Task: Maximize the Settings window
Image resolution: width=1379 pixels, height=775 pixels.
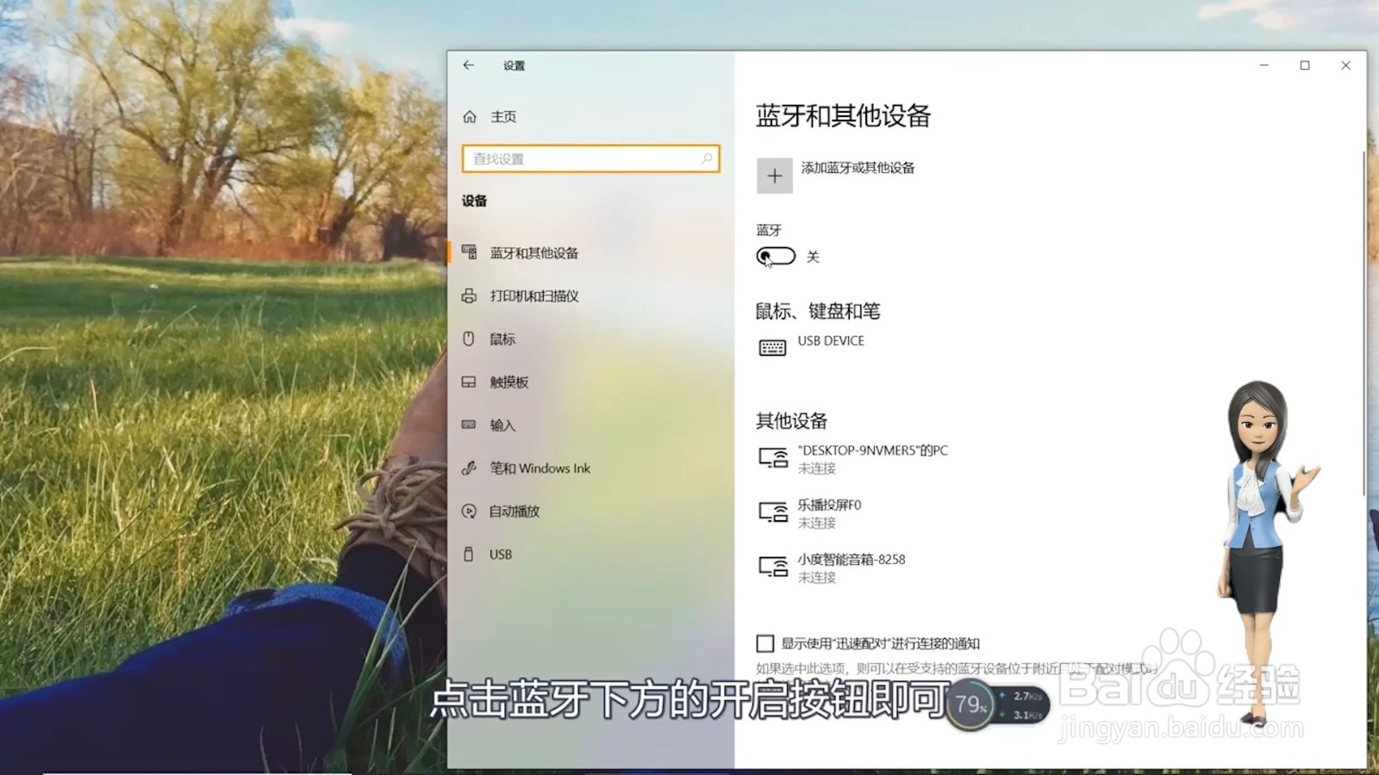Action: [x=1305, y=65]
